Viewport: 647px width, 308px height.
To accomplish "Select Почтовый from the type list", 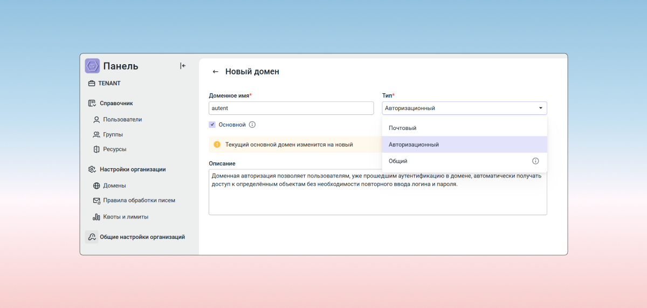I will (403, 128).
